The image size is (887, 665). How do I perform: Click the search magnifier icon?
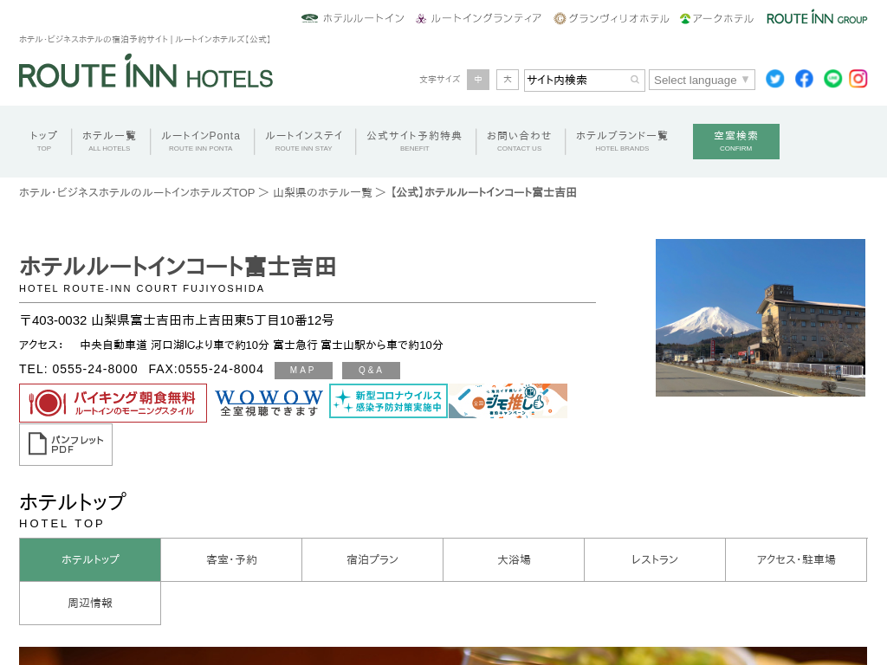point(635,80)
